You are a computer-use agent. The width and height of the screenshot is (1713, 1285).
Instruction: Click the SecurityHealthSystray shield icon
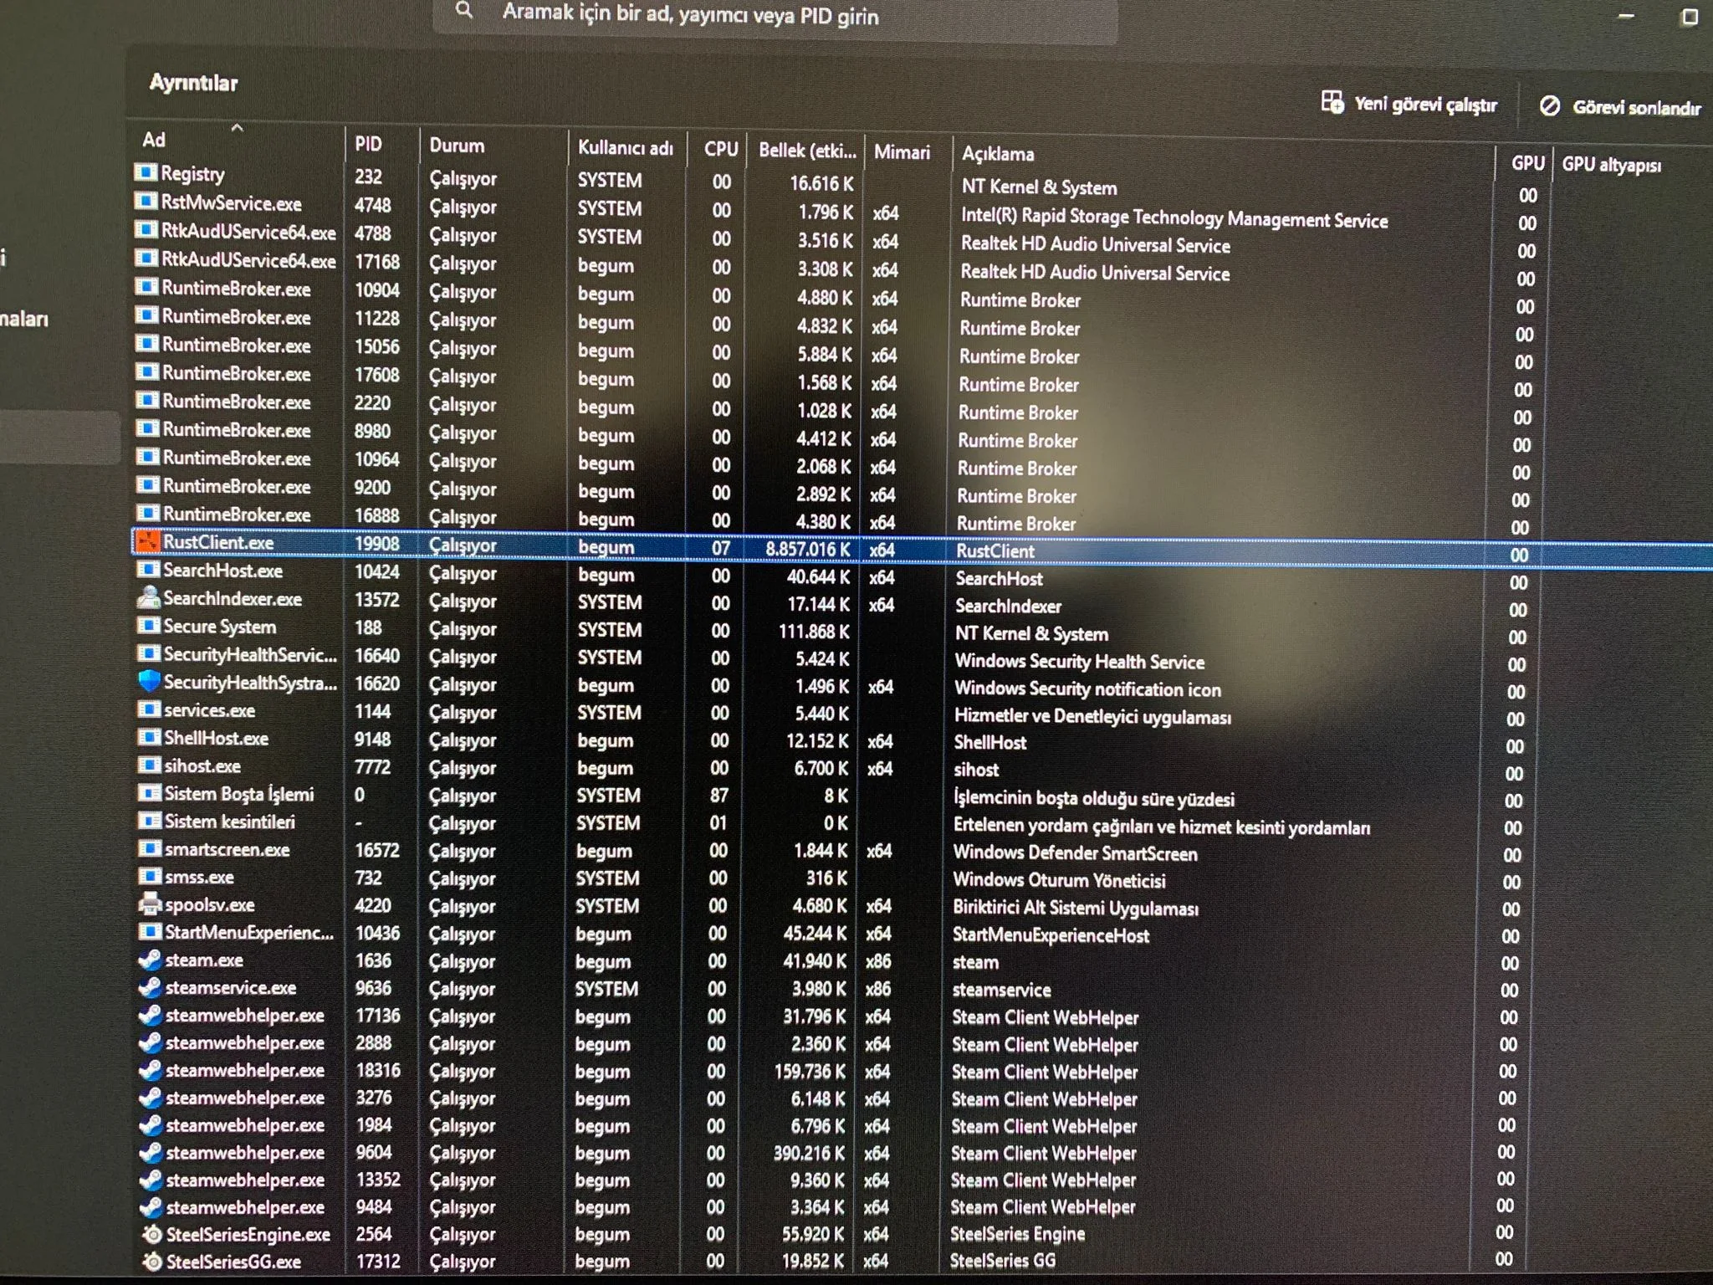point(149,683)
